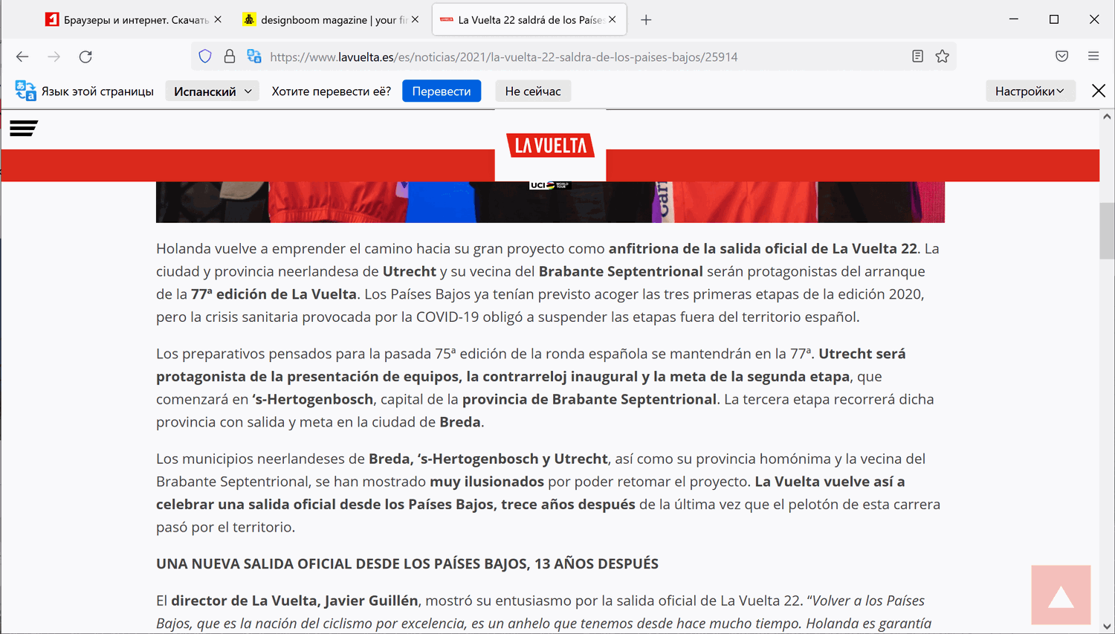Close the 'Браузеры и интернет' tab
The image size is (1115, 634).
[218, 20]
